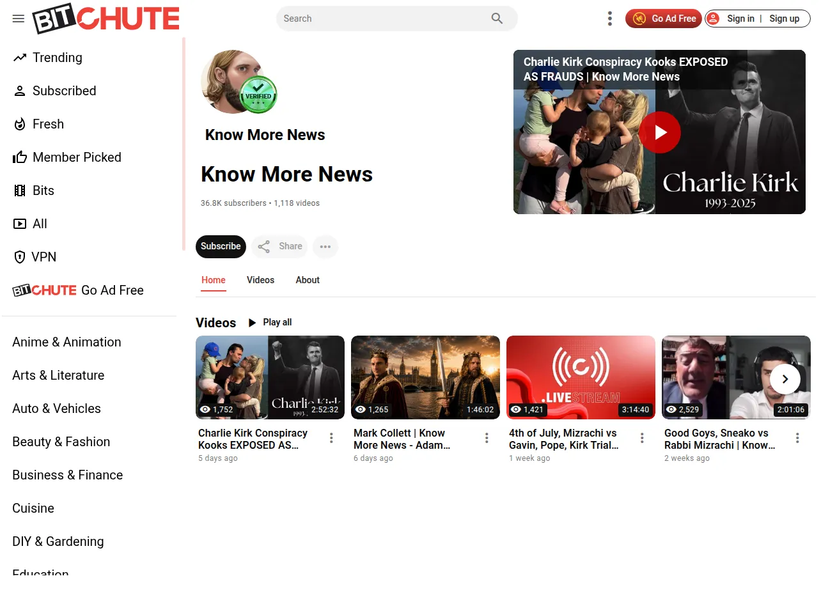Click the Member Picked thumbs-up icon
This screenshot has height=606, width=821.
coord(20,157)
